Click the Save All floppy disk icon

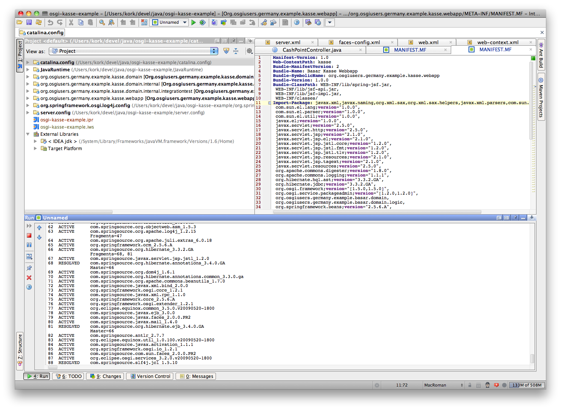(x=29, y=23)
